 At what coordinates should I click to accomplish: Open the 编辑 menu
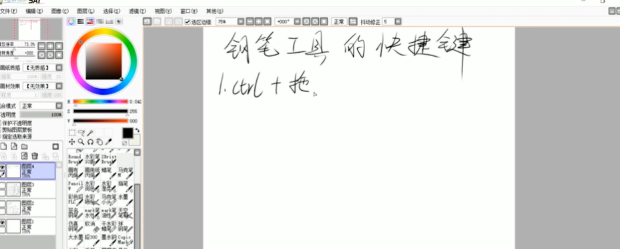tap(34, 11)
